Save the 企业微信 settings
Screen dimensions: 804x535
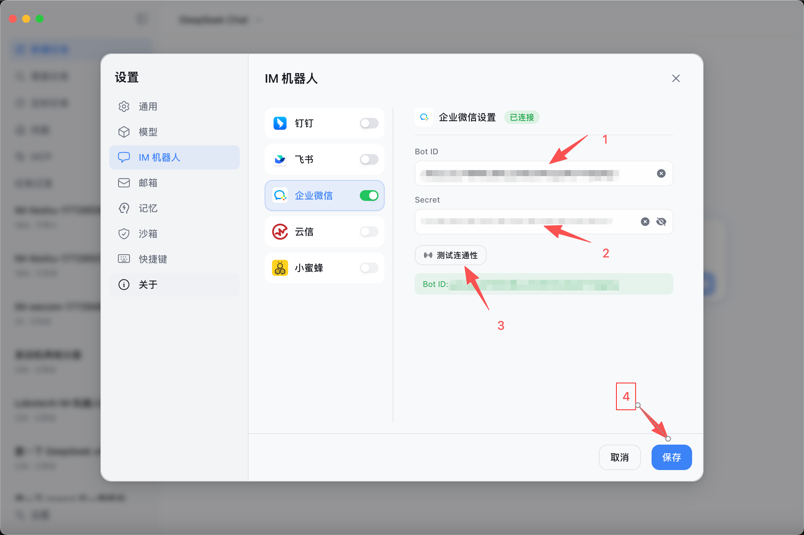pyautogui.click(x=671, y=457)
